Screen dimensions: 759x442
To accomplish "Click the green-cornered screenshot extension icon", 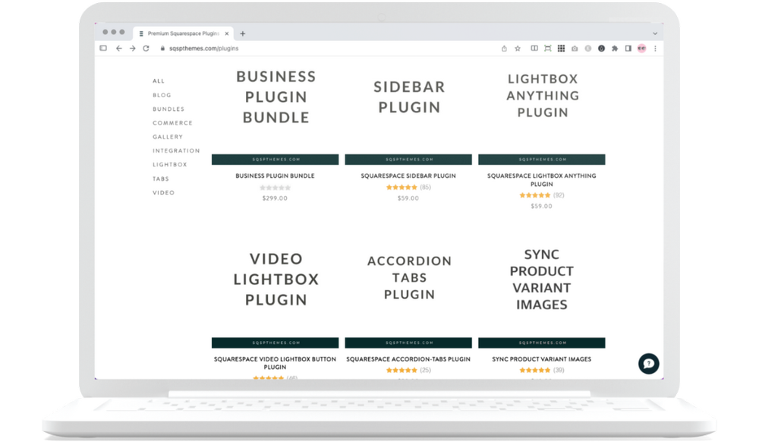I will [x=547, y=49].
